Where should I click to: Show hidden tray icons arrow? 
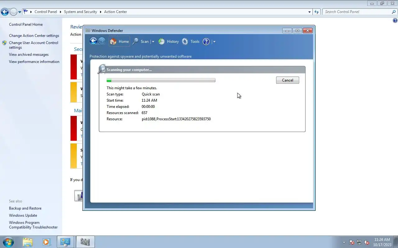[x=344, y=242]
